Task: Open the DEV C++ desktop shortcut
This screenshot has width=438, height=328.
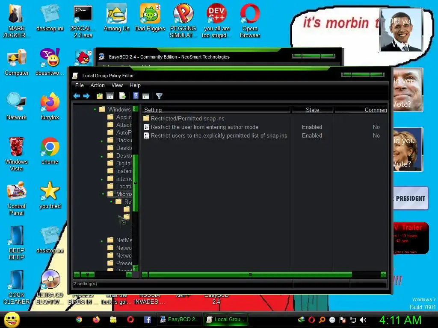Action: pos(216,21)
